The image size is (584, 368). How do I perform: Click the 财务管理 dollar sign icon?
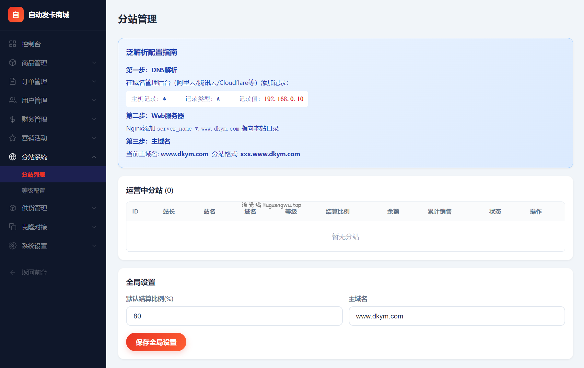click(13, 119)
